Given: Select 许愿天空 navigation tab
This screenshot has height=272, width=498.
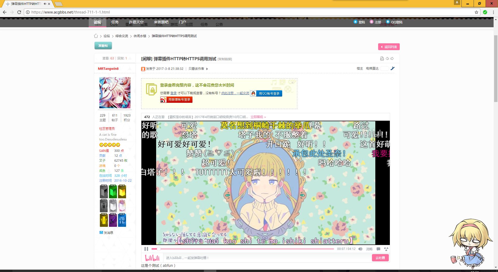Looking at the screenshot, I should point(136,22).
